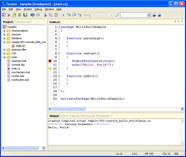Click the Find next arrow icon
This screenshot has width=186, height=157.
[x=160, y=15]
